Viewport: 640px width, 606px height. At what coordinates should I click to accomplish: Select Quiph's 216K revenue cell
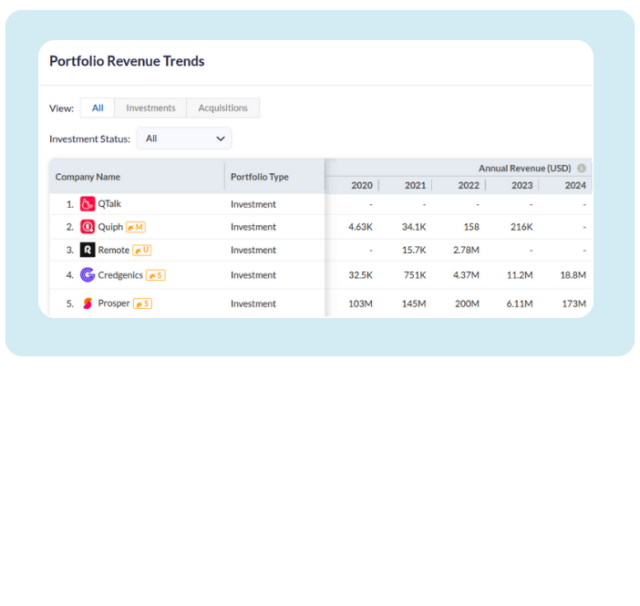coord(521,227)
